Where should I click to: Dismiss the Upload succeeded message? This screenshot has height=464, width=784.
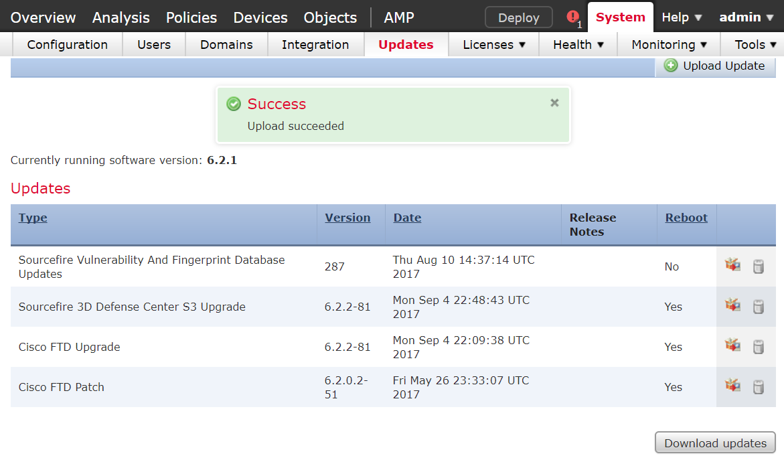click(x=554, y=102)
